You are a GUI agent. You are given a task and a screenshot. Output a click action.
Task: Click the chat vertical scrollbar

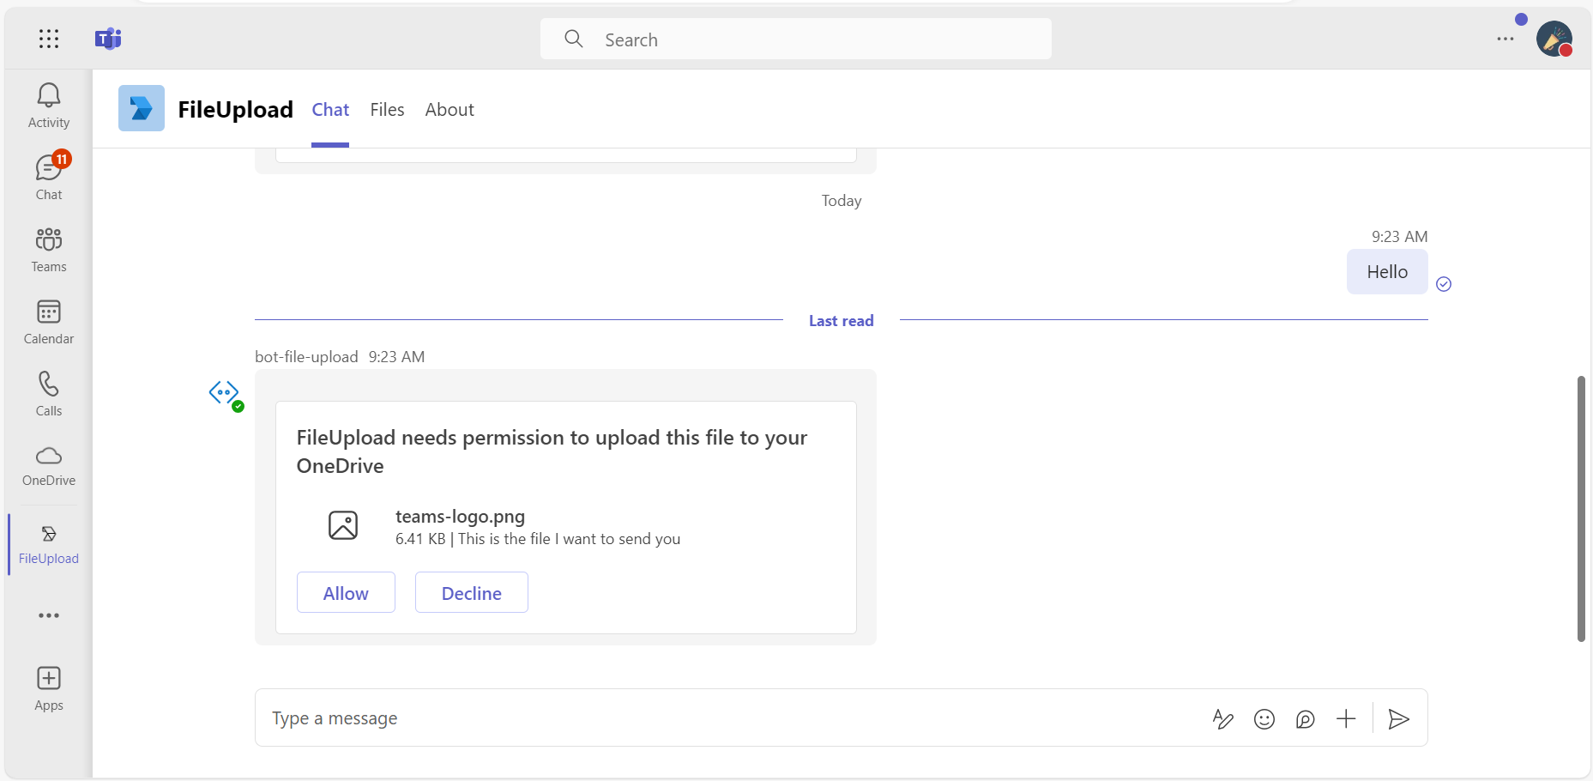[x=1581, y=508]
